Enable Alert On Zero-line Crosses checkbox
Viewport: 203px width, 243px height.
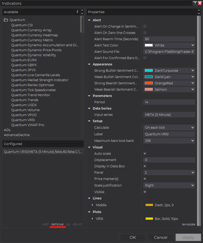(x=145, y=33)
